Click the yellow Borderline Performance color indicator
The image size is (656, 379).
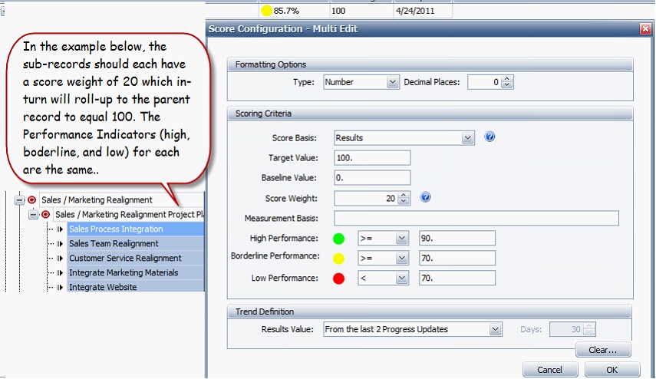(x=338, y=259)
